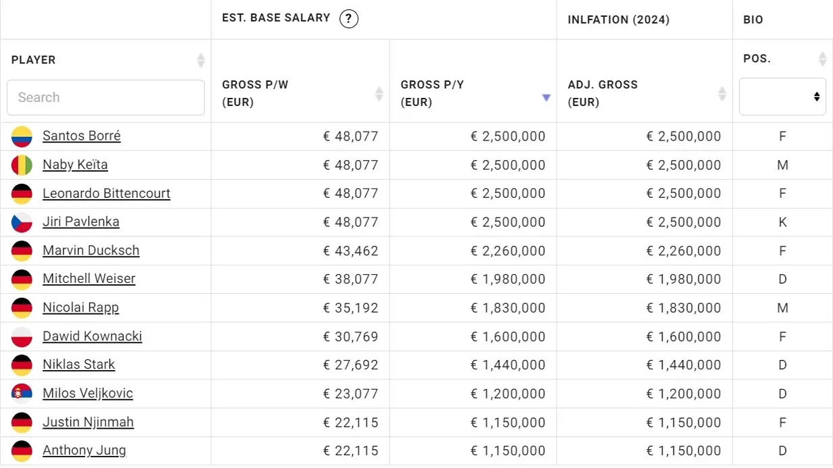Sort by Pos. column arrows

click(x=822, y=59)
